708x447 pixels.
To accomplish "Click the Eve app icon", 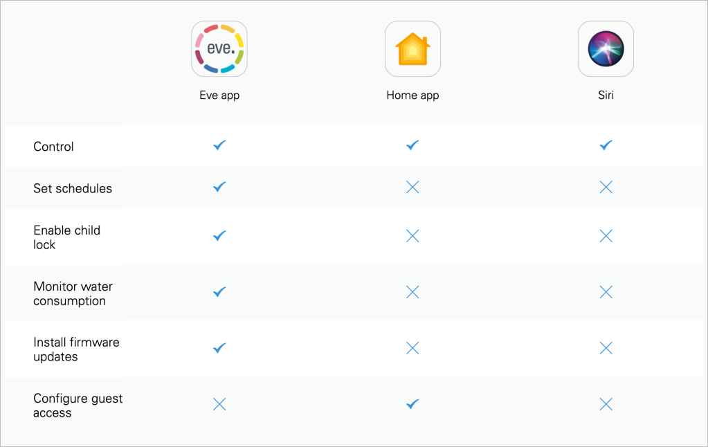I will click(x=219, y=48).
